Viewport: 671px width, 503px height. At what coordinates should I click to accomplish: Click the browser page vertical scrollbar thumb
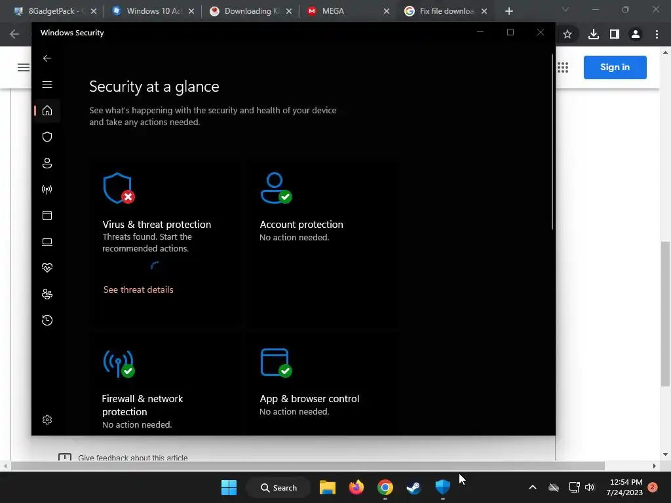[666, 314]
